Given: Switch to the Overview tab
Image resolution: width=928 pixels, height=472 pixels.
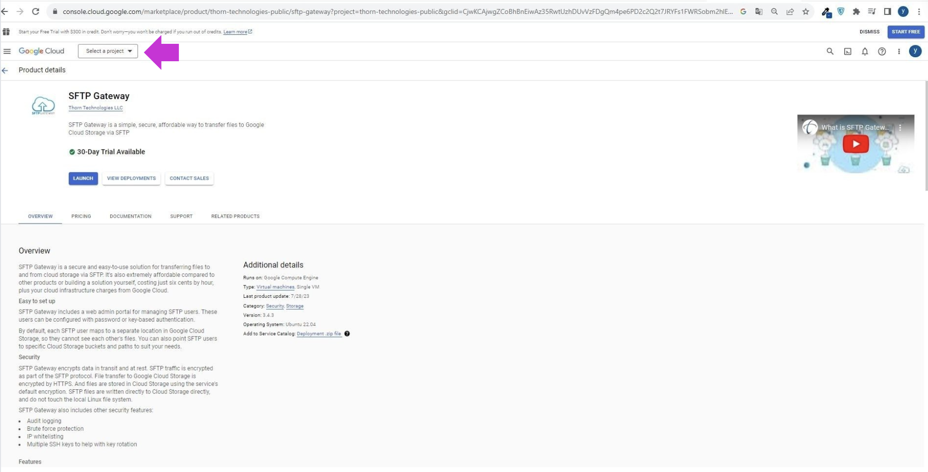Looking at the screenshot, I should pyautogui.click(x=40, y=216).
